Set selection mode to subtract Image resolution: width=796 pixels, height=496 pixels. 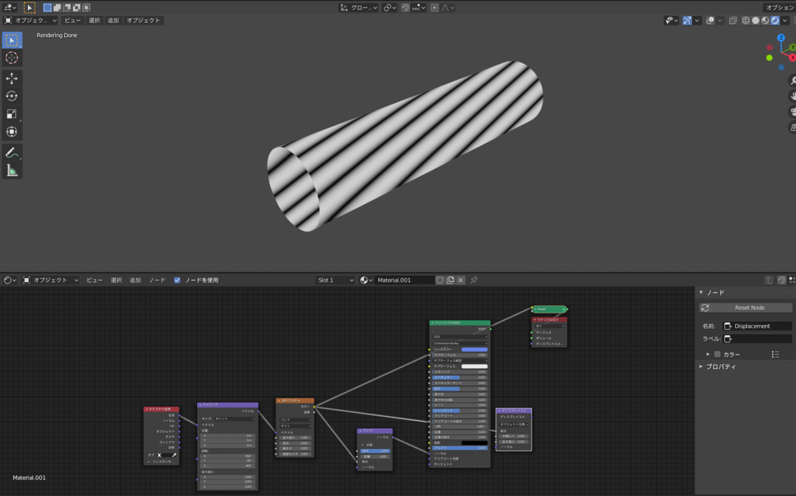[67, 7]
